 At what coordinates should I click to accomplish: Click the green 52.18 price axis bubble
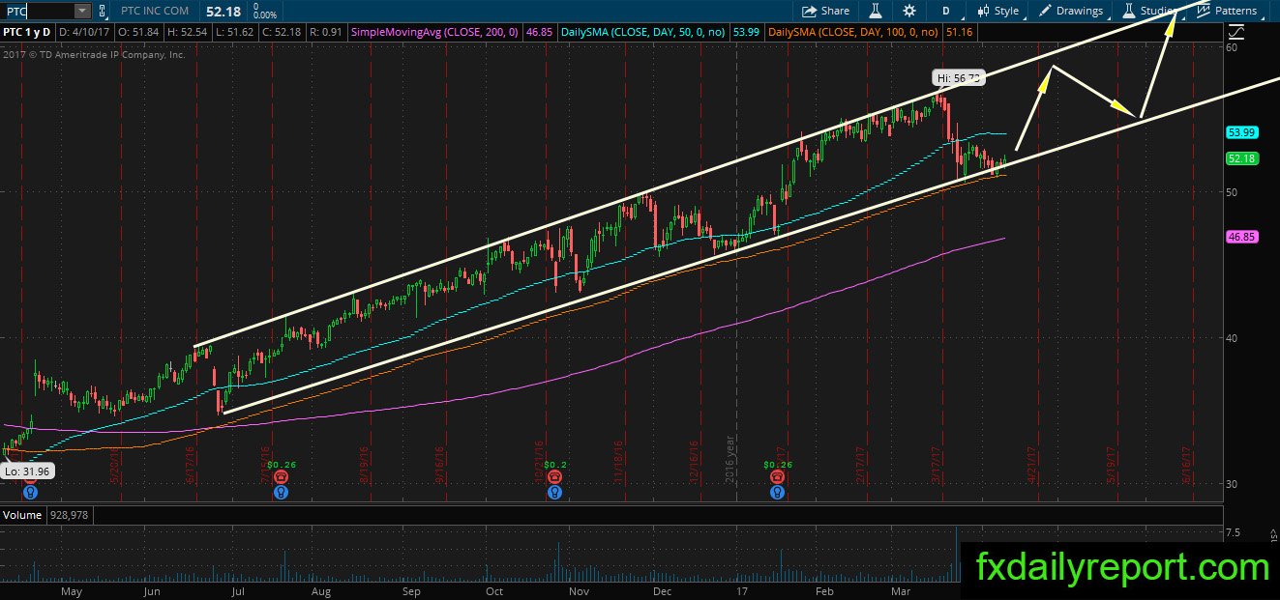1239,157
